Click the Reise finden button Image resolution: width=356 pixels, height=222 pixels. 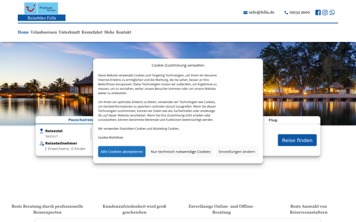coord(297,140)
